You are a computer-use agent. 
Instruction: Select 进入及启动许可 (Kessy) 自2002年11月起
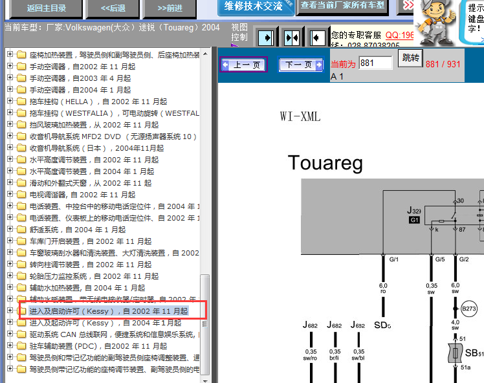pyautogui.click(x=108, y=311)
